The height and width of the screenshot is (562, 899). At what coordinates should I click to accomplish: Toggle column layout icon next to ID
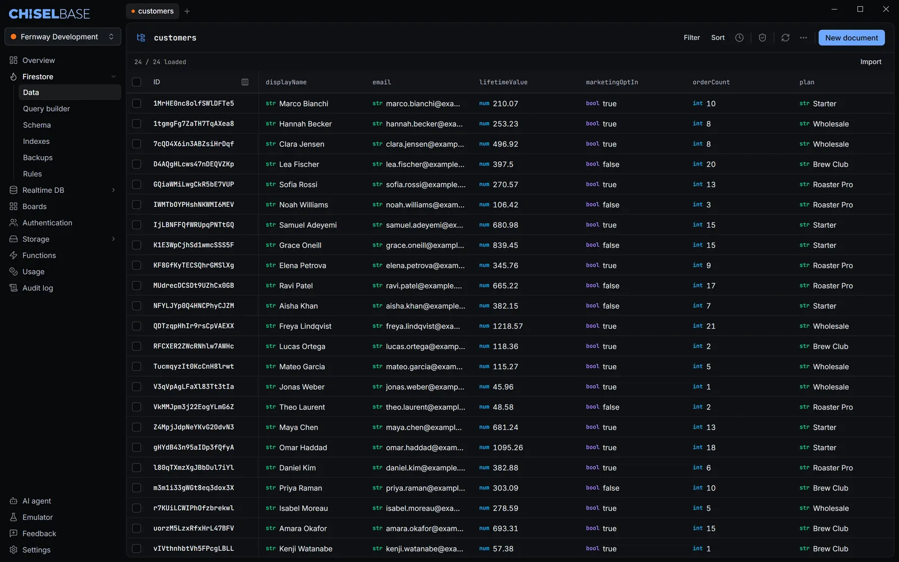(245, 82)
